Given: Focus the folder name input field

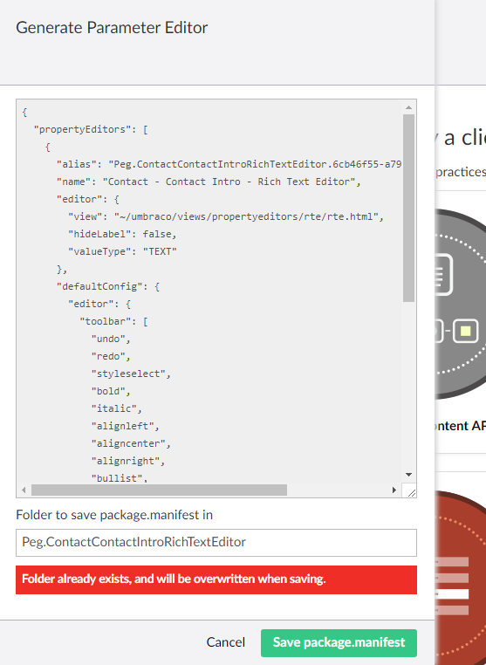Looking at the screenshot, I should (216, 543).
